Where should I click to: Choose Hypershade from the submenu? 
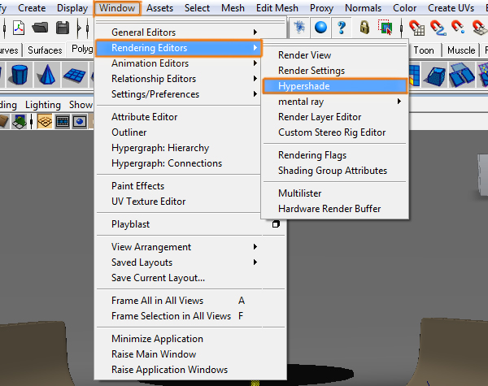[335, 86]
